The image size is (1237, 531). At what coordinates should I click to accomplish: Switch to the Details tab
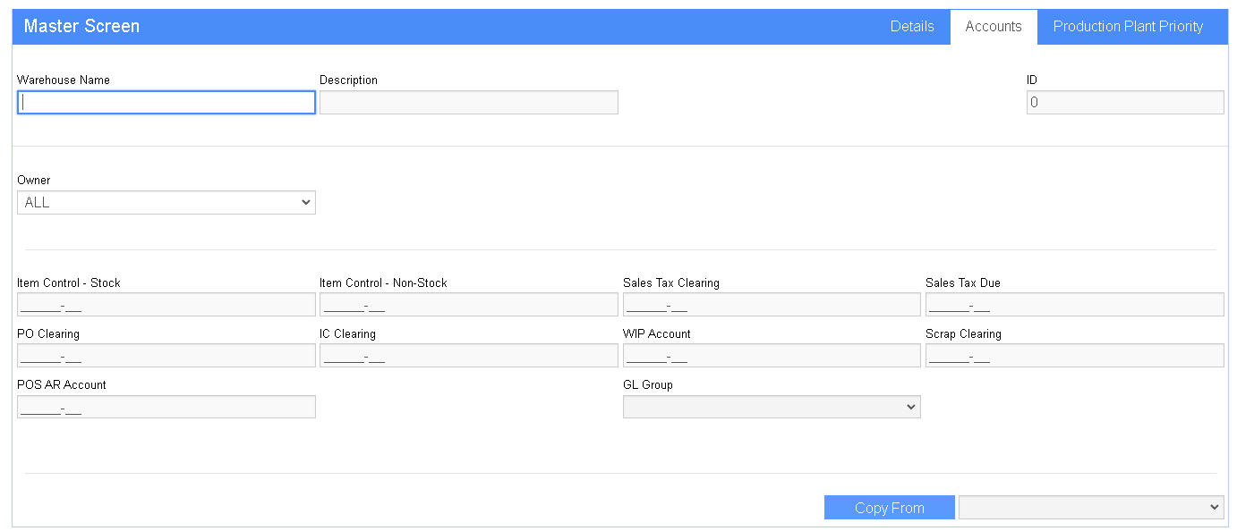point(912,27)
